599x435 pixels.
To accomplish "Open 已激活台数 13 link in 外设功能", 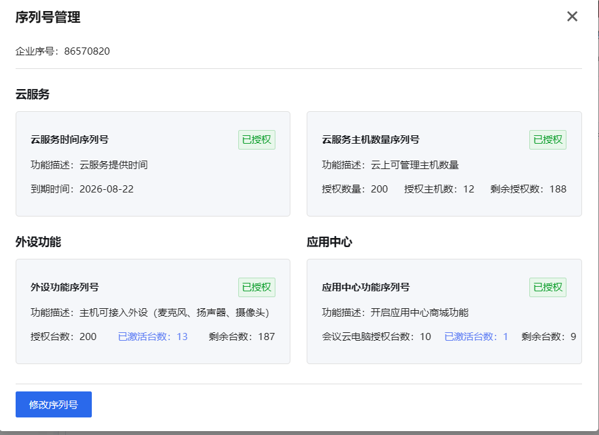I will click(152, 337).
